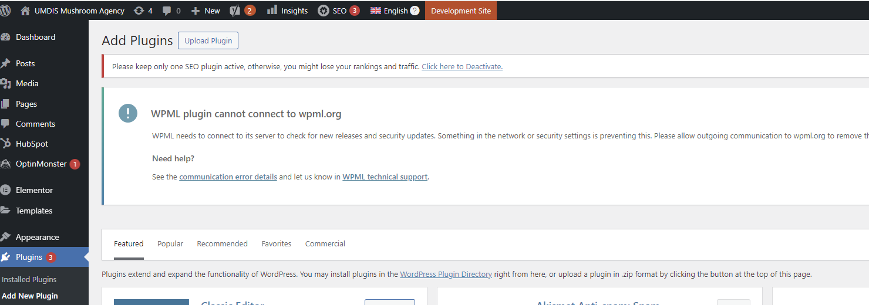Click the SEO gear icon in admin bar
869x305 pixels.
[324, 11]
